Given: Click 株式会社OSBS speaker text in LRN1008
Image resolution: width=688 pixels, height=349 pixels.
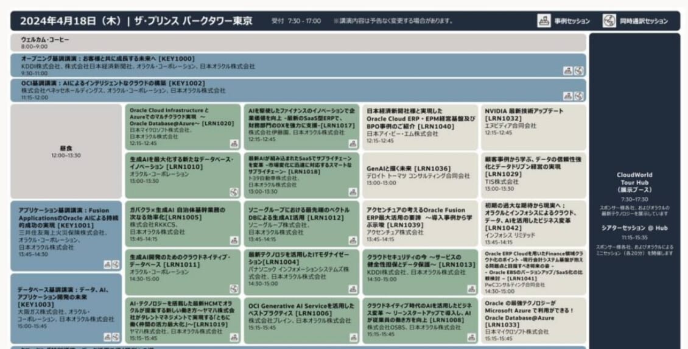Looking at the screenshot, I should click(387, 328).
